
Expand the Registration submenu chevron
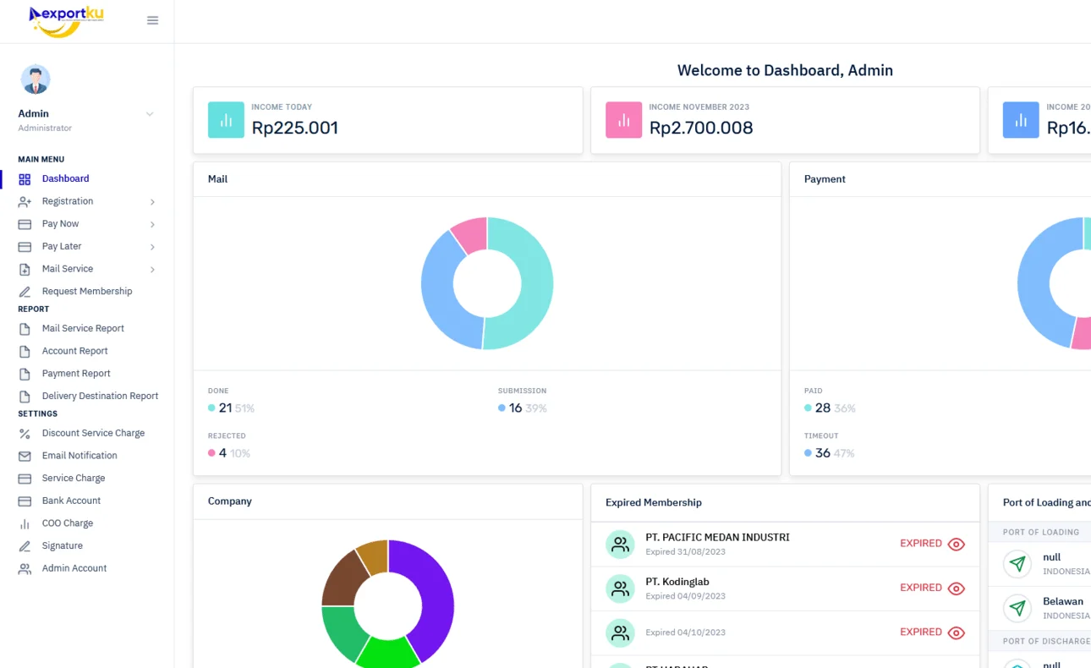click(x=152, y=202)
